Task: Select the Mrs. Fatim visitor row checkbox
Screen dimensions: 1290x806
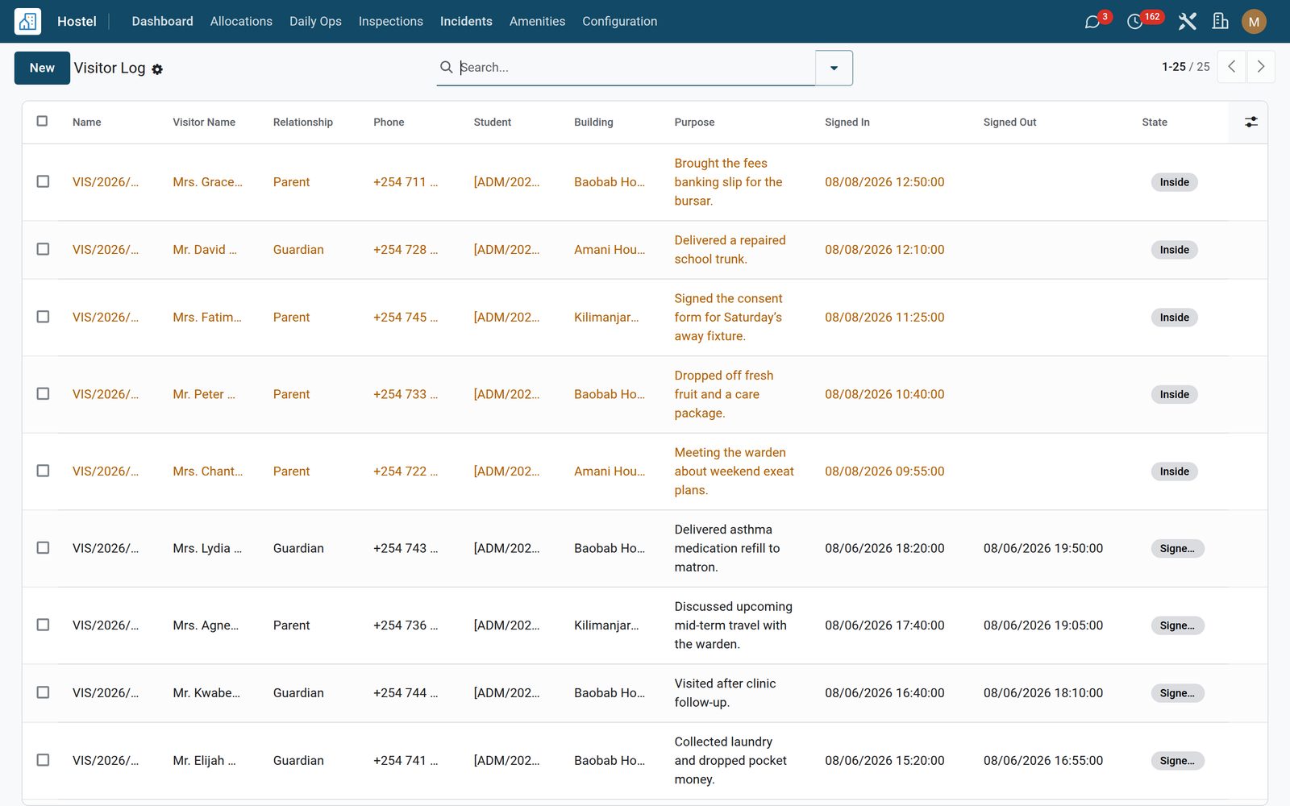Action: point(43,317)
